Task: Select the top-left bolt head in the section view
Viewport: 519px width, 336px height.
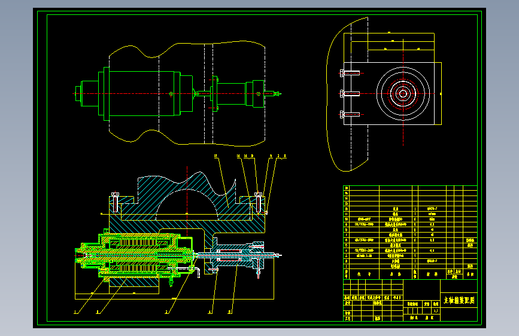Action: (115, 194)
